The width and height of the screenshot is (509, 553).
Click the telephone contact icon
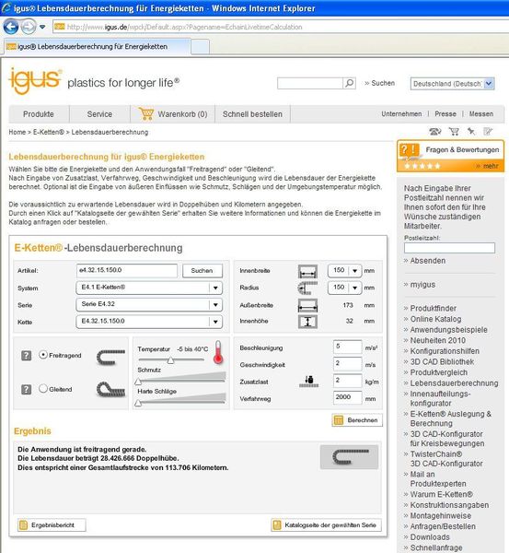435,132
